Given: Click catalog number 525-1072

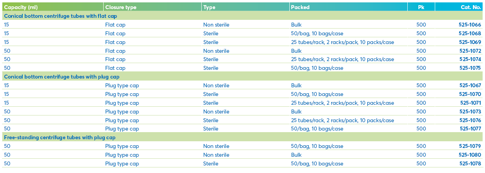Looking at the screenshot, I should click(x=470, y=51).
